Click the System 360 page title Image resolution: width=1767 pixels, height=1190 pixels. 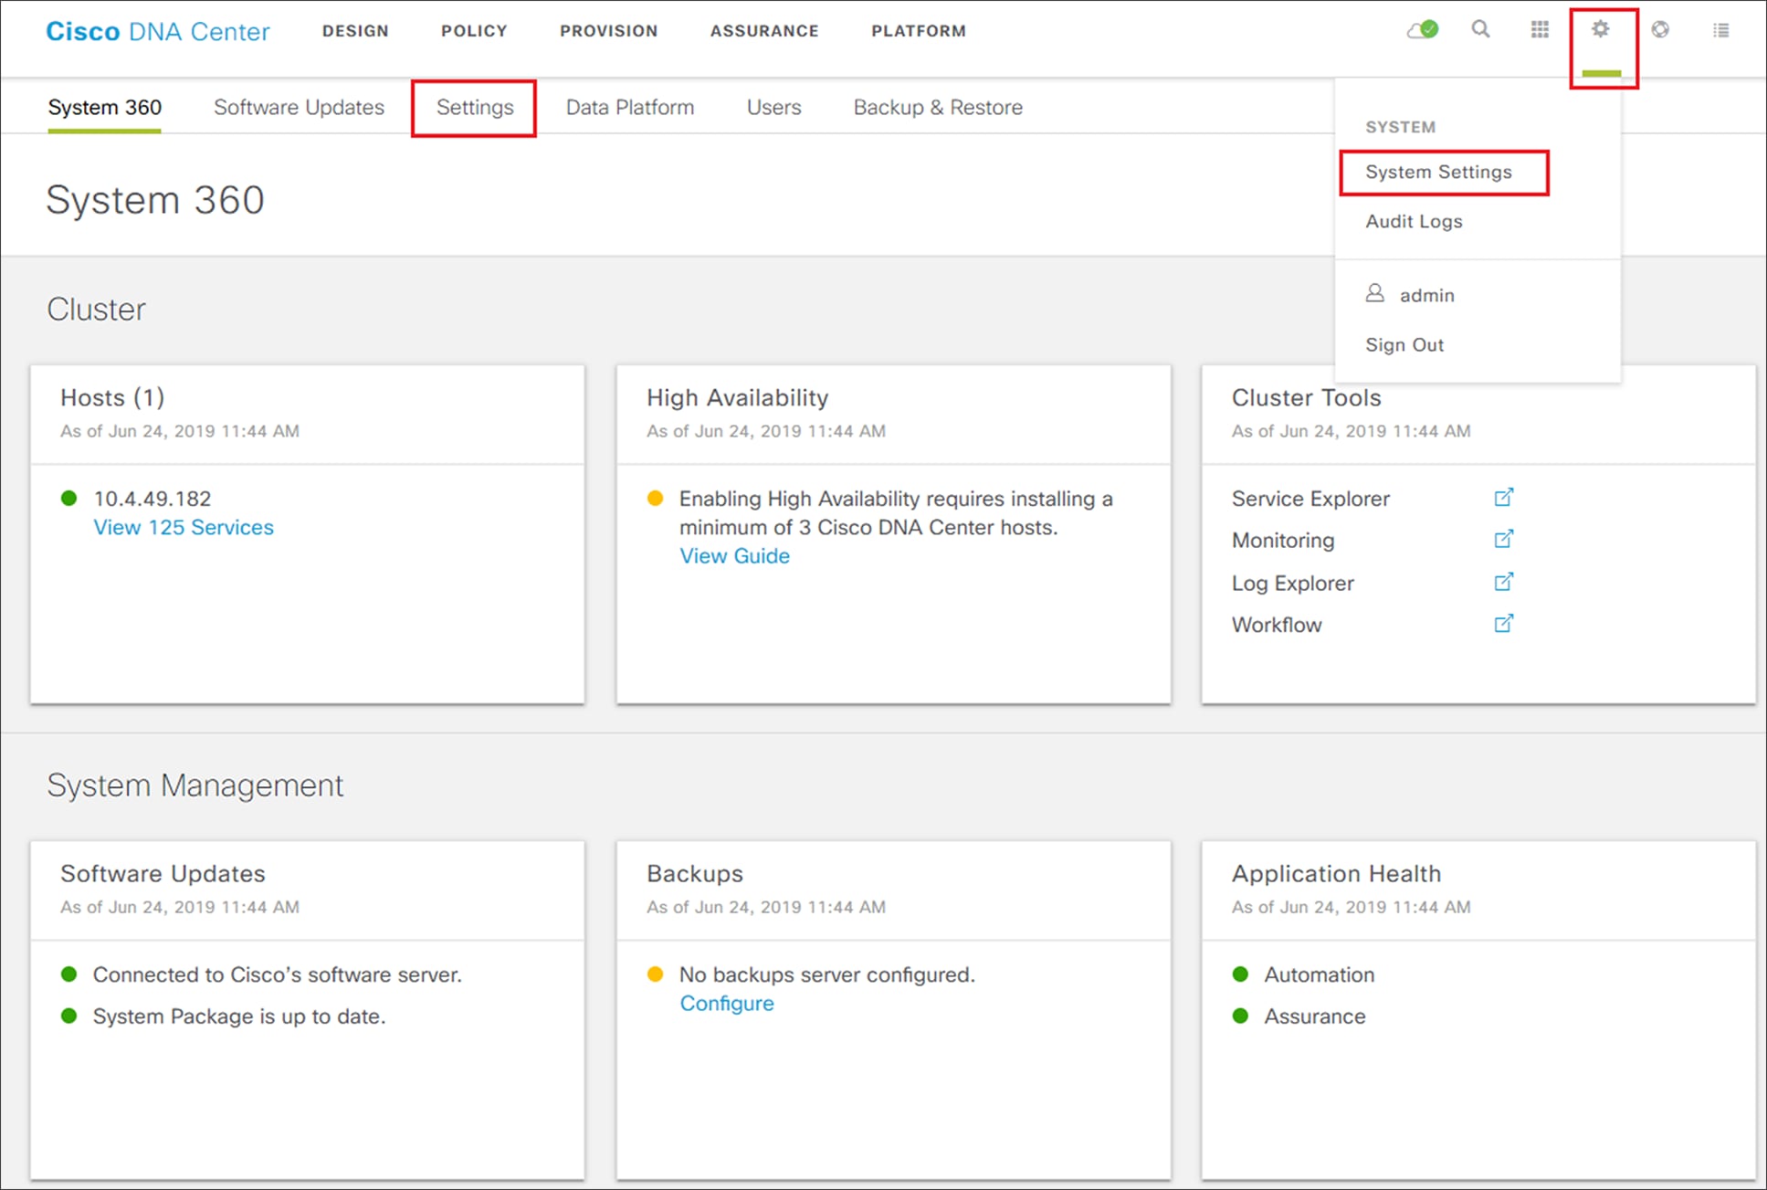click(x=155, y=200)
